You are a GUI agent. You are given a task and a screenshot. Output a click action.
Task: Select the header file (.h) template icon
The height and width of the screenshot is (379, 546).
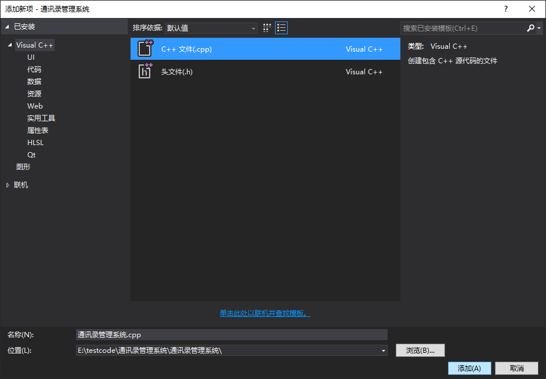(145, 71)
